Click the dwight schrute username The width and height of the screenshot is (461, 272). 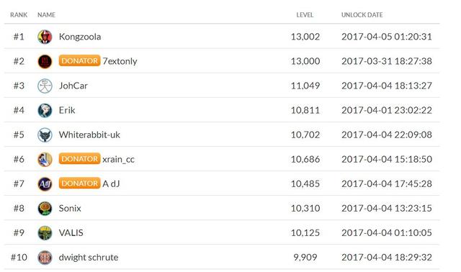89,258
